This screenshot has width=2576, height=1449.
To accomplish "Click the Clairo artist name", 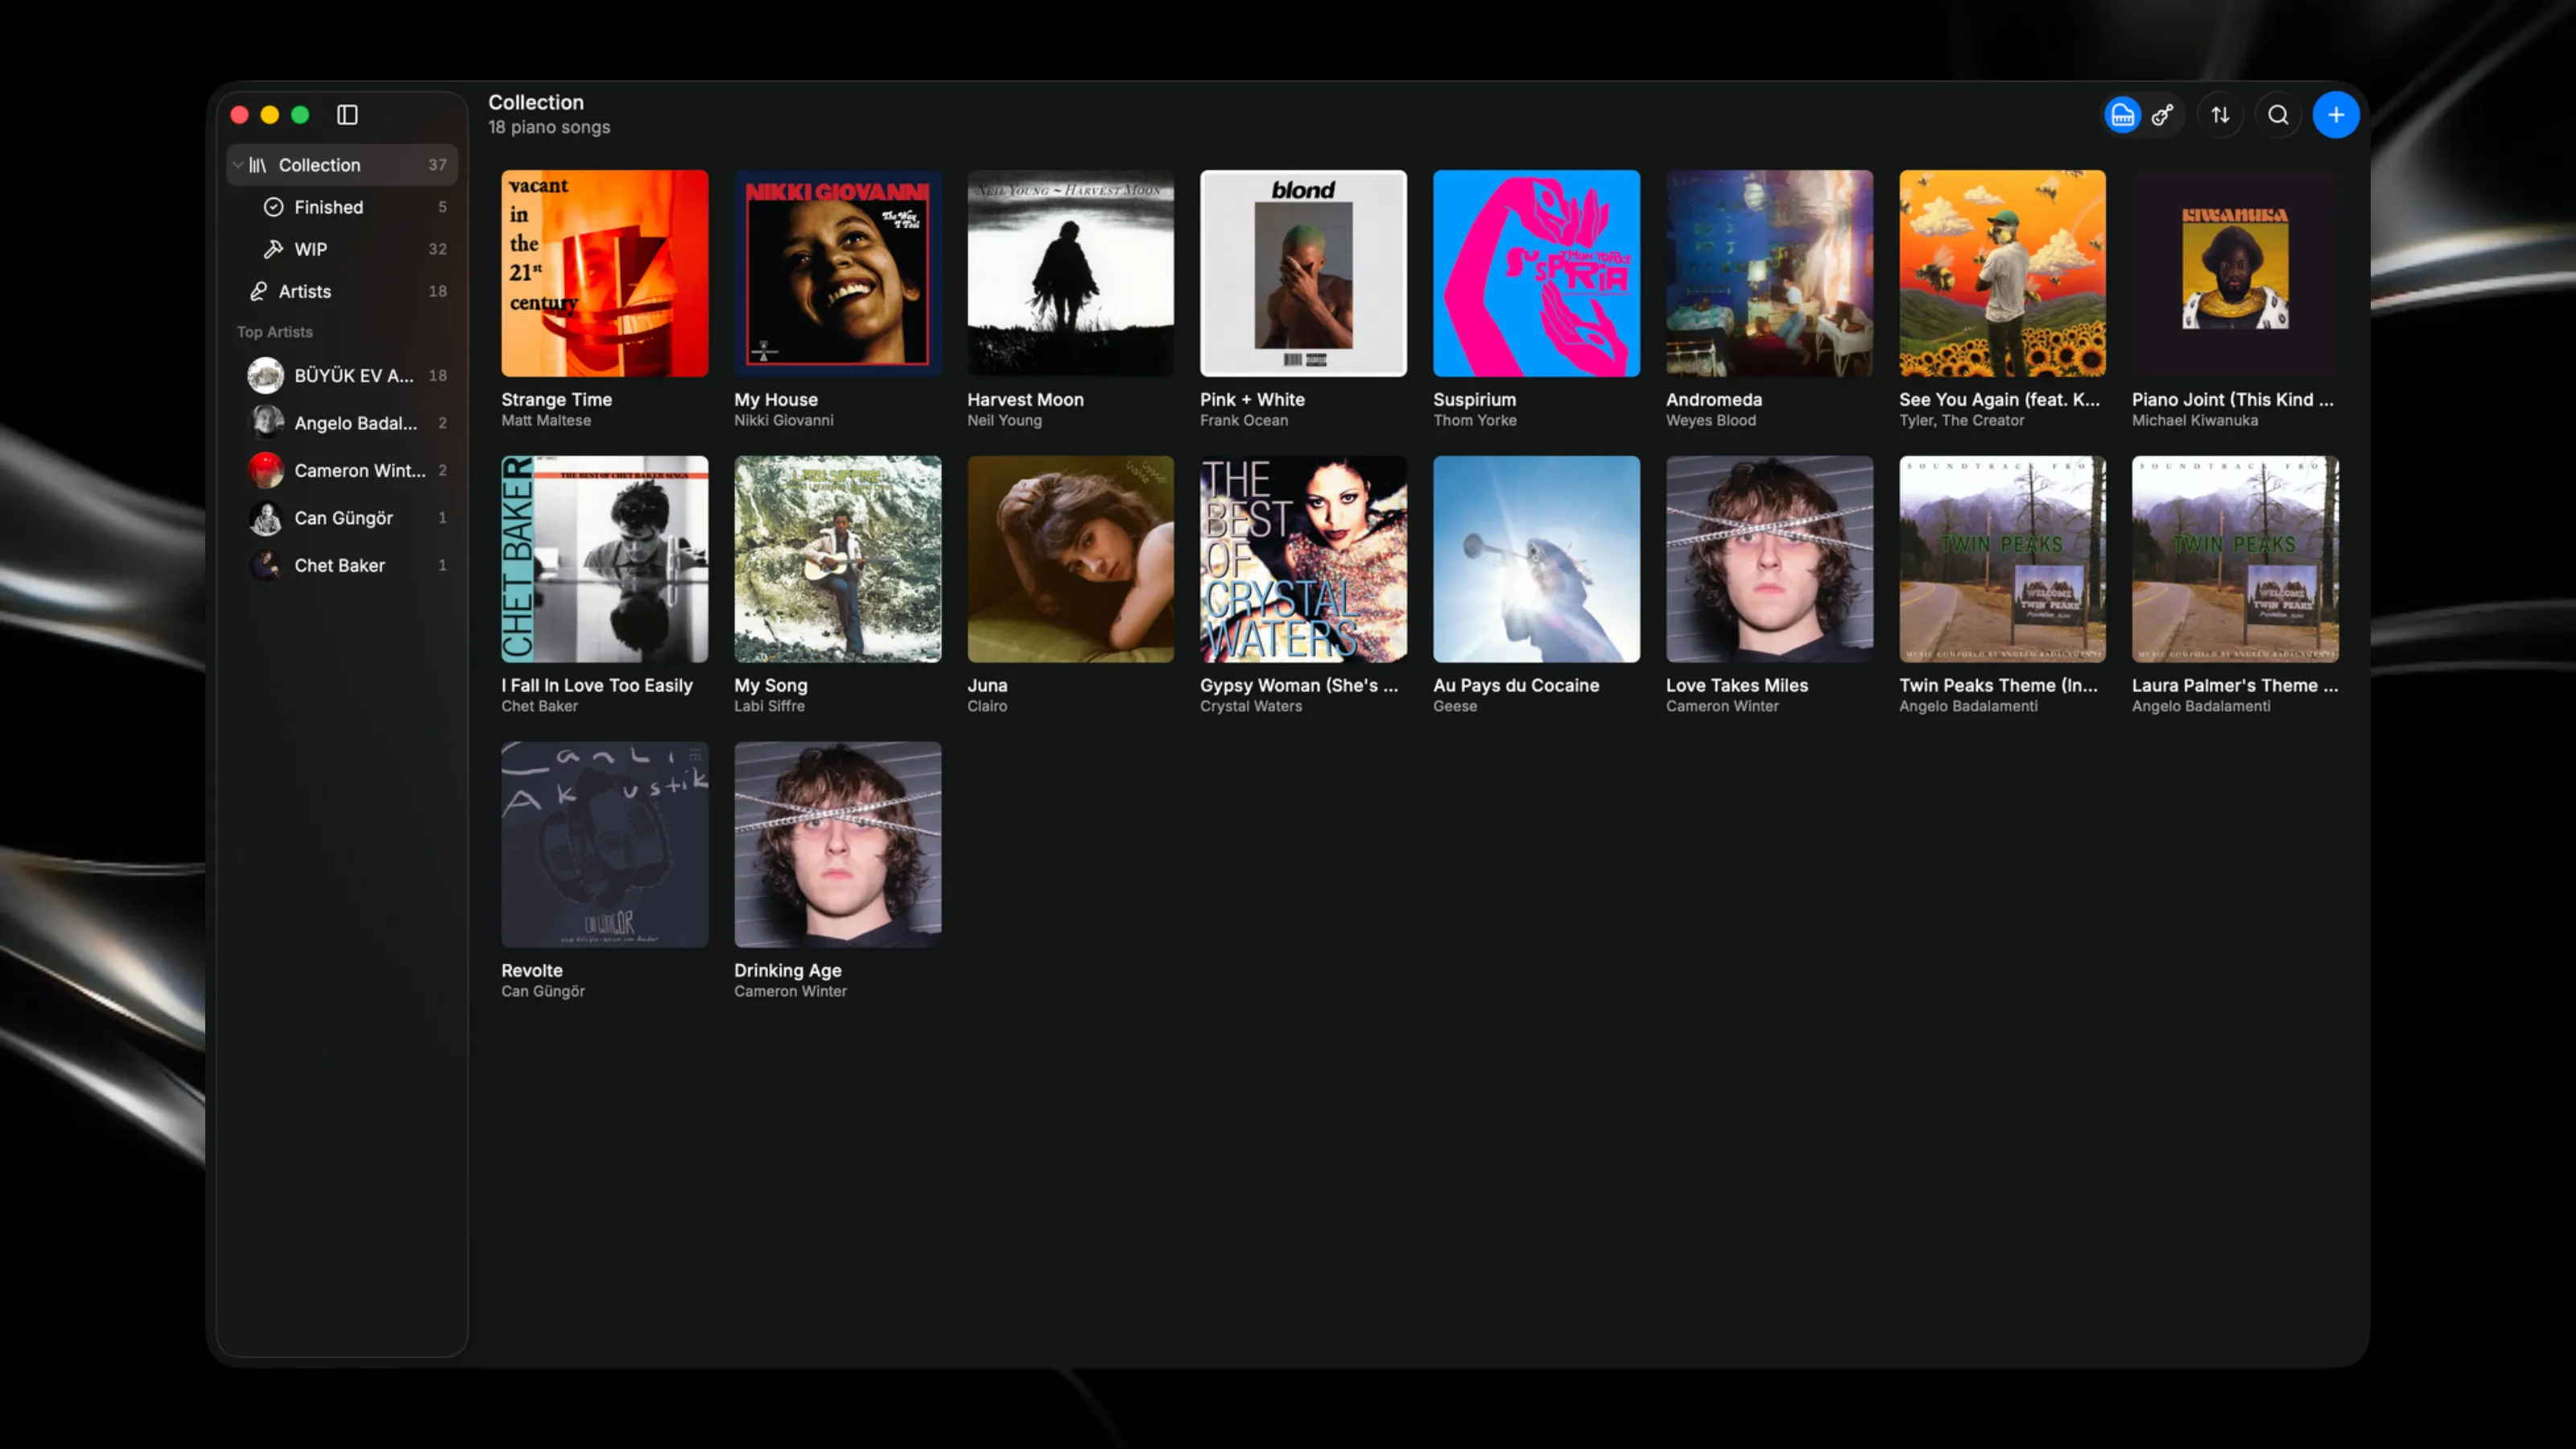I will [x=987, y=706].
